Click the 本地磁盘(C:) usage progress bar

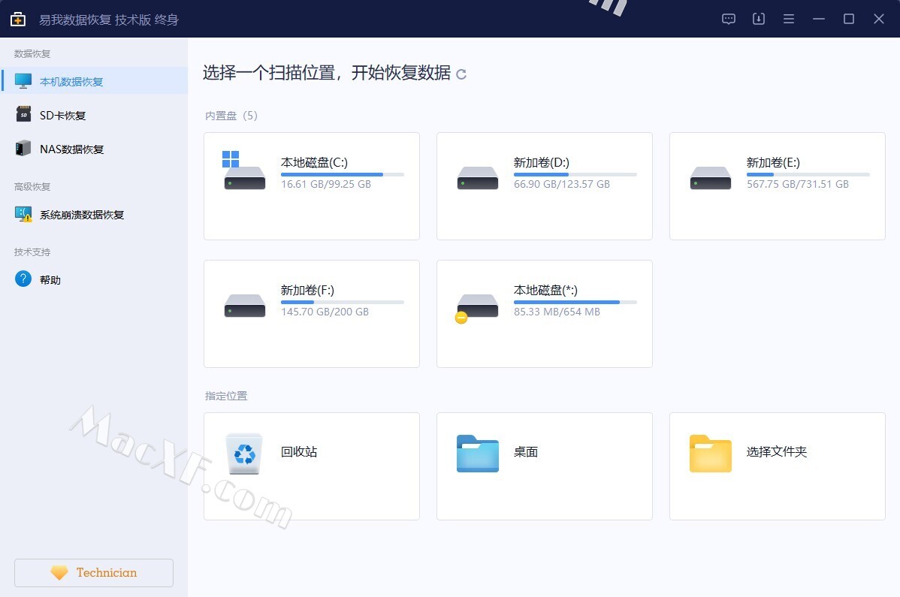coord(342,174)
